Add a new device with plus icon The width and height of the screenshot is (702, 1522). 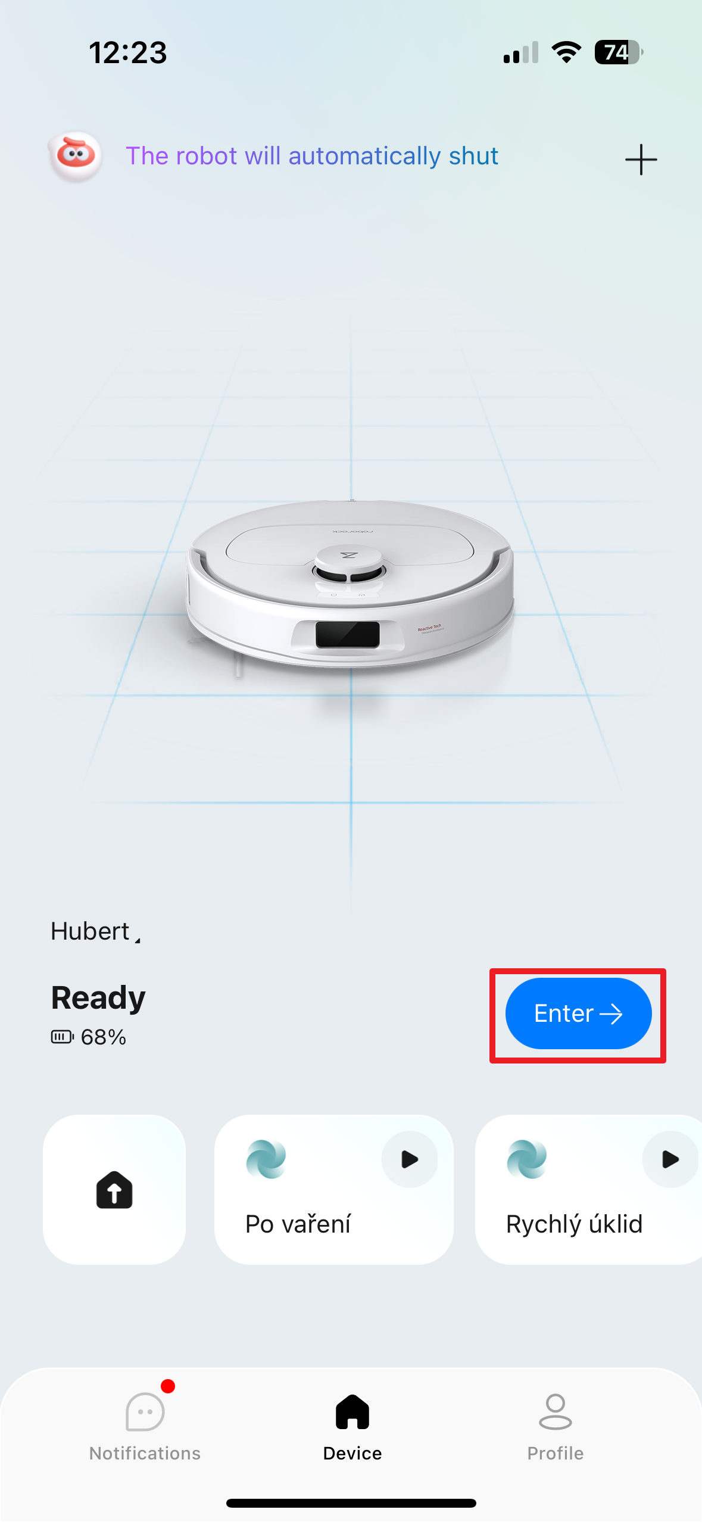[641, 160]
